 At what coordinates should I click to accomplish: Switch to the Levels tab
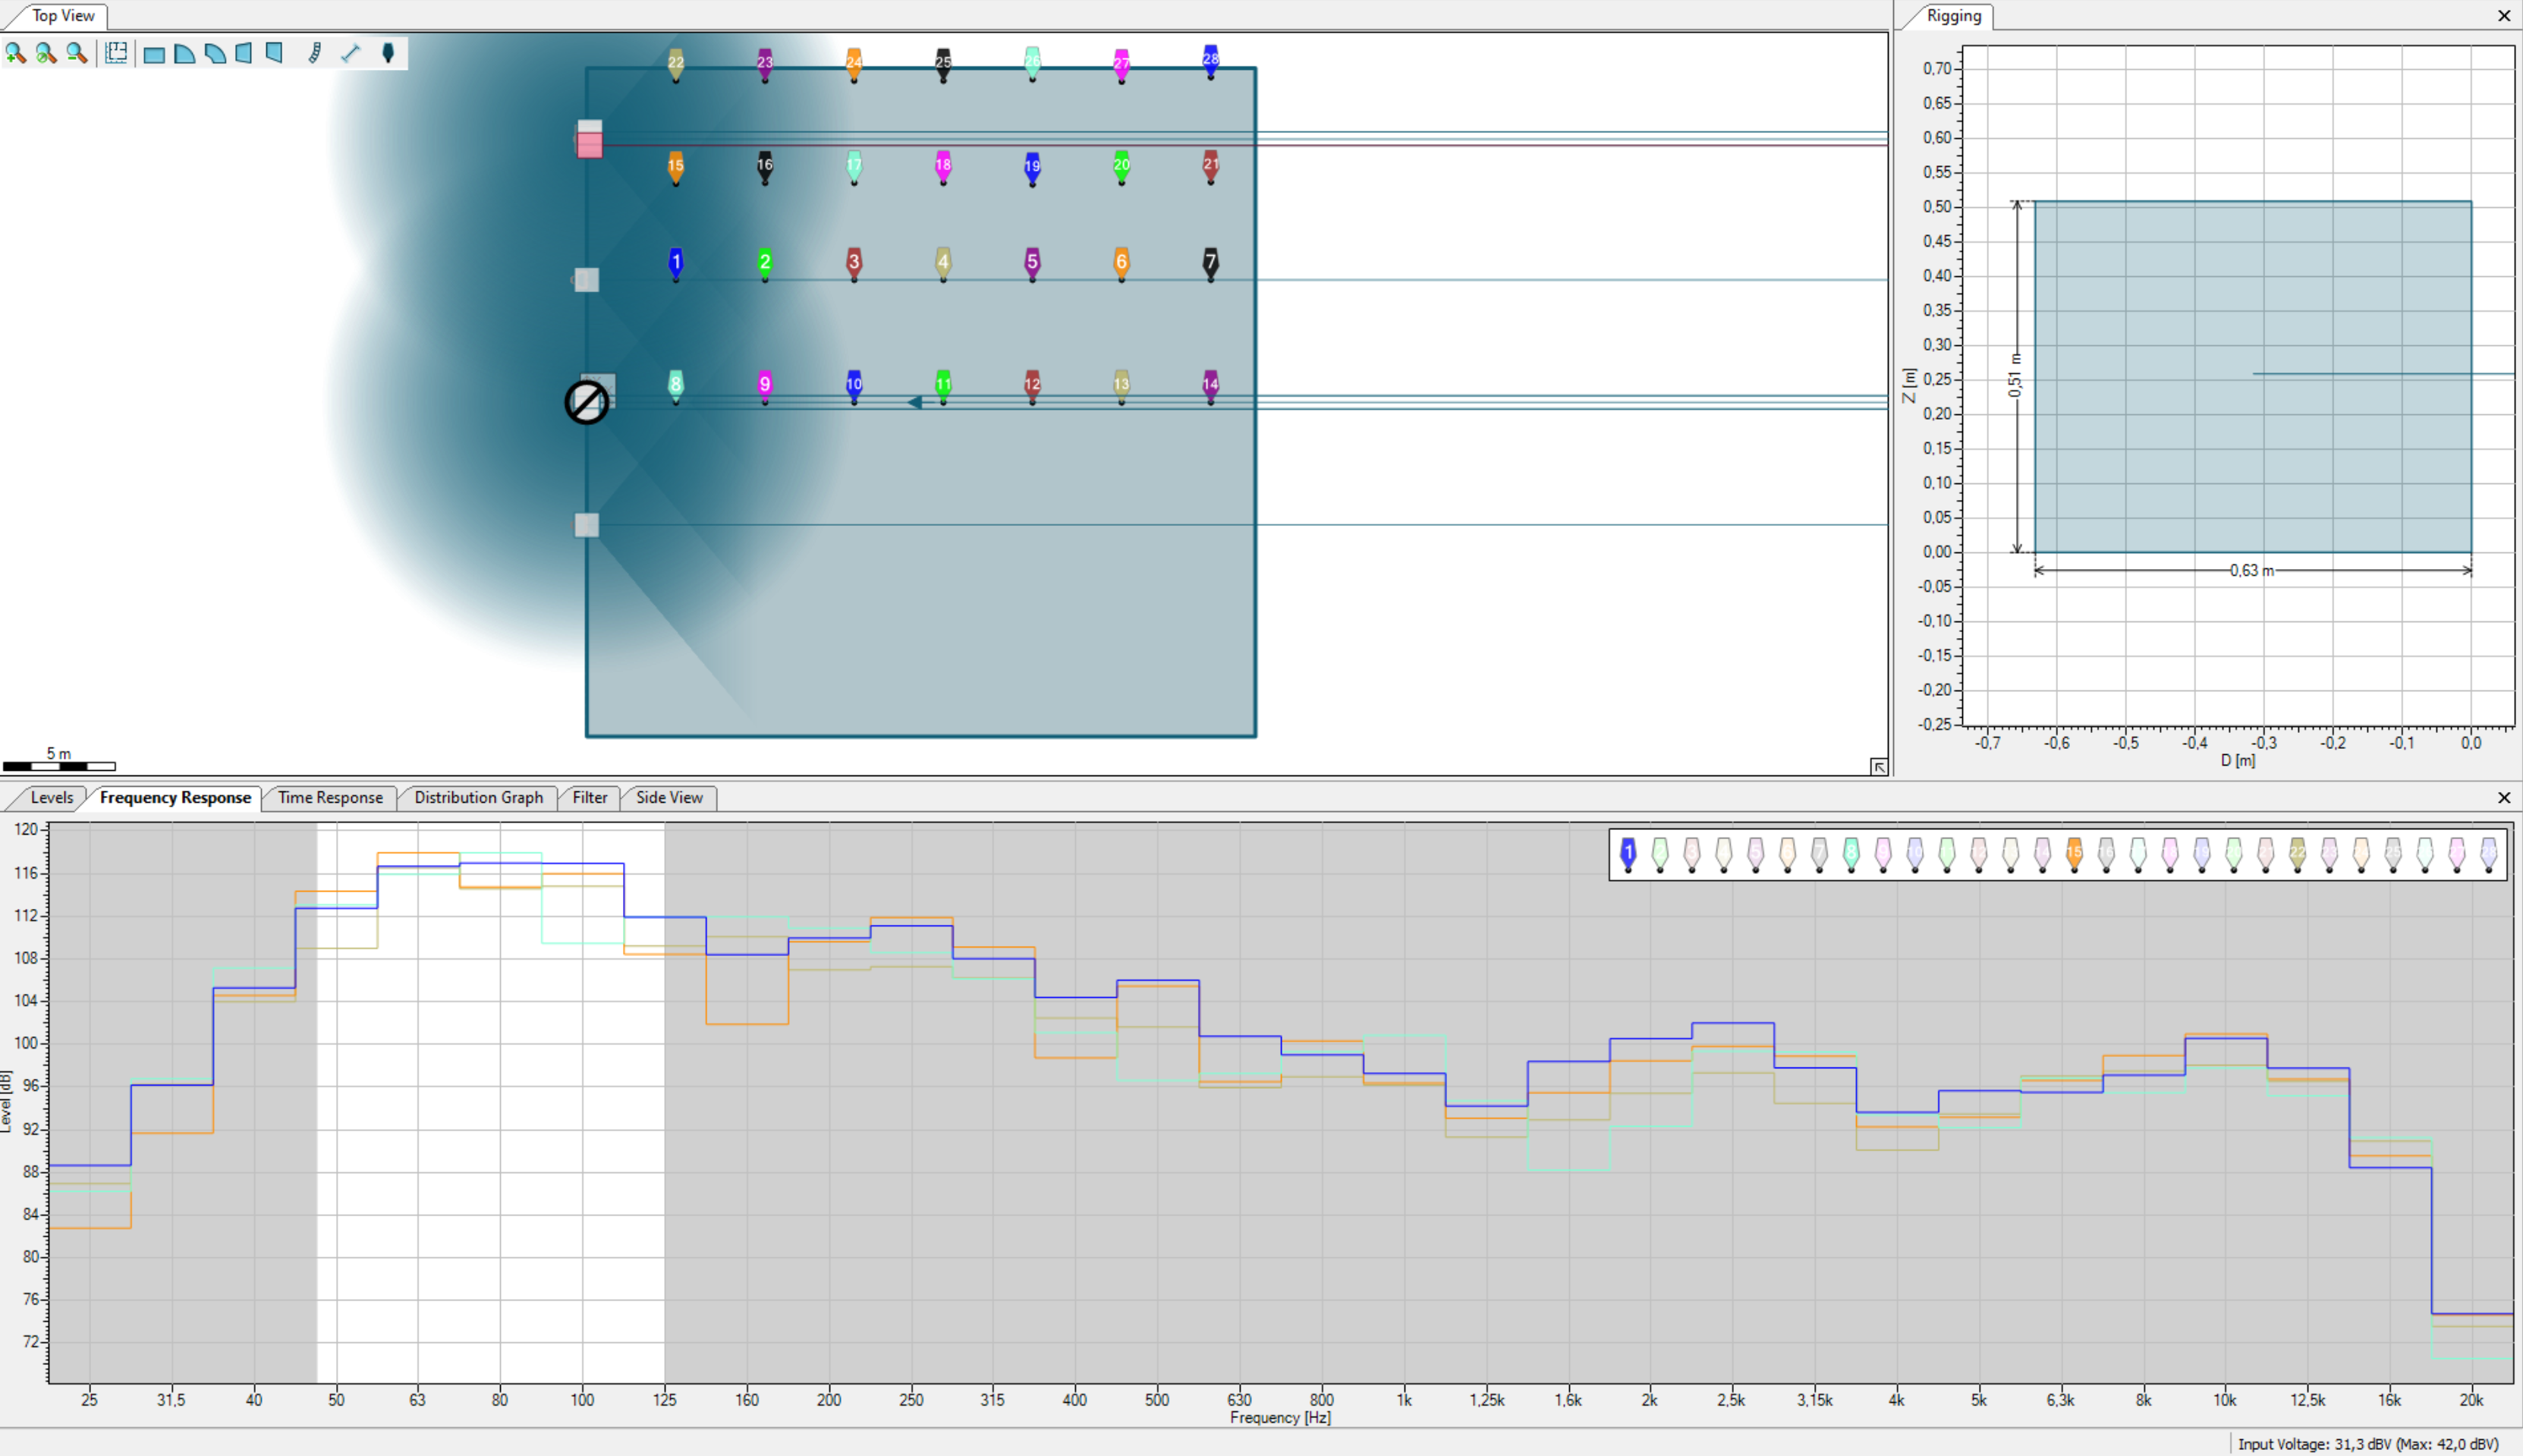[51, 797]
